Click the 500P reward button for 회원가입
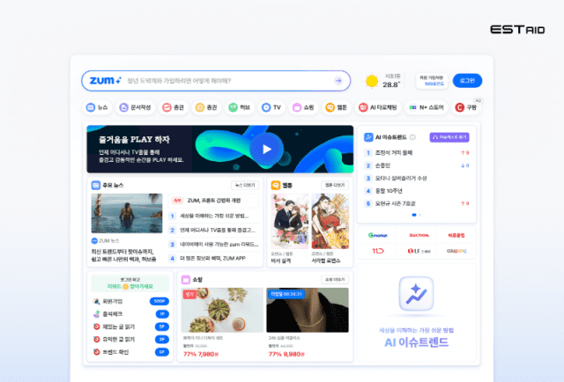The width and height of the screenshot is (564, 382). coord(161,301)
